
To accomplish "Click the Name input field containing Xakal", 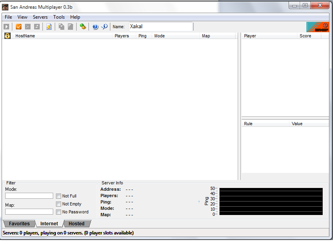I will [160, 27].
